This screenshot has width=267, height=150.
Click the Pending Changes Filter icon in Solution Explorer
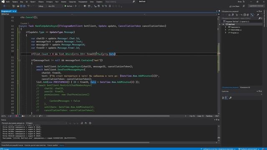(237, 15)
